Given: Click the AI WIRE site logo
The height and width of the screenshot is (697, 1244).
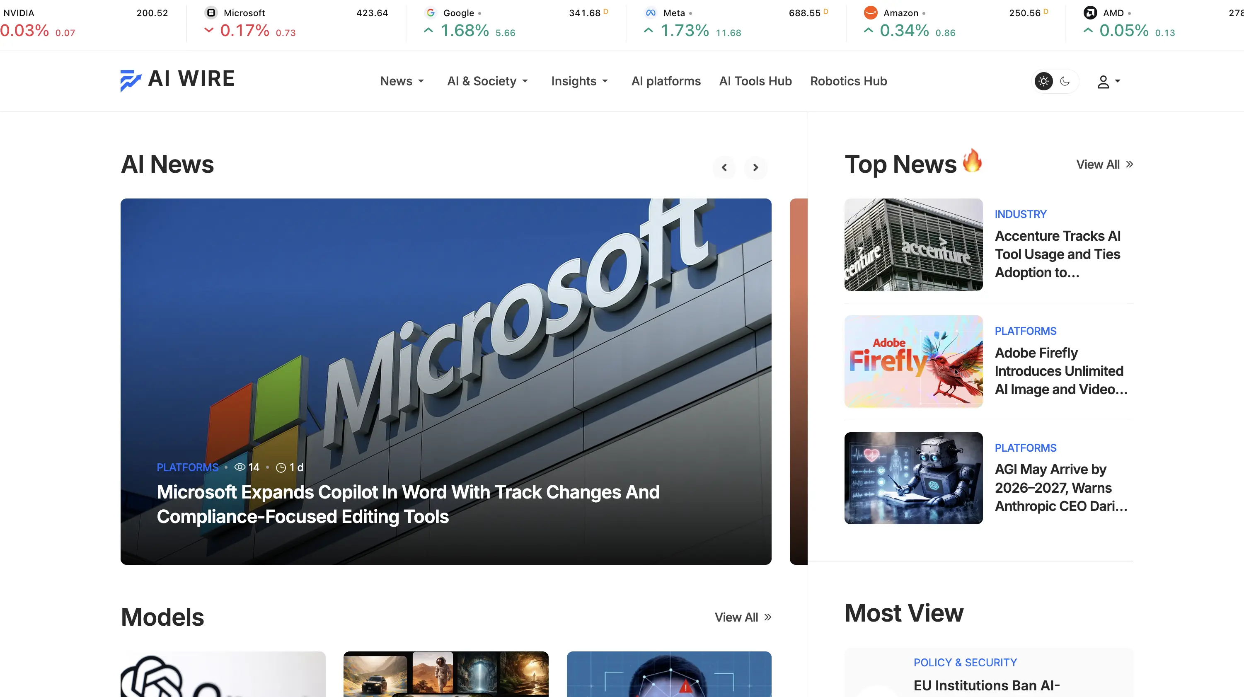Looking at the screenshot, I should 177,80.
